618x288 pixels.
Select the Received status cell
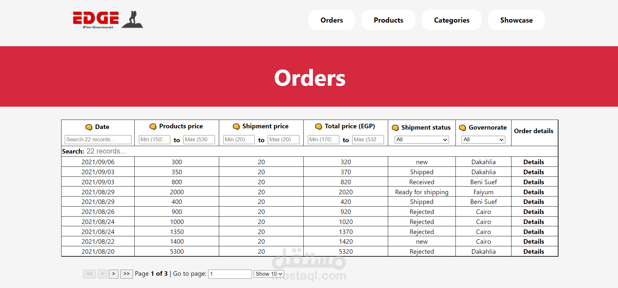tap(421, 182)
